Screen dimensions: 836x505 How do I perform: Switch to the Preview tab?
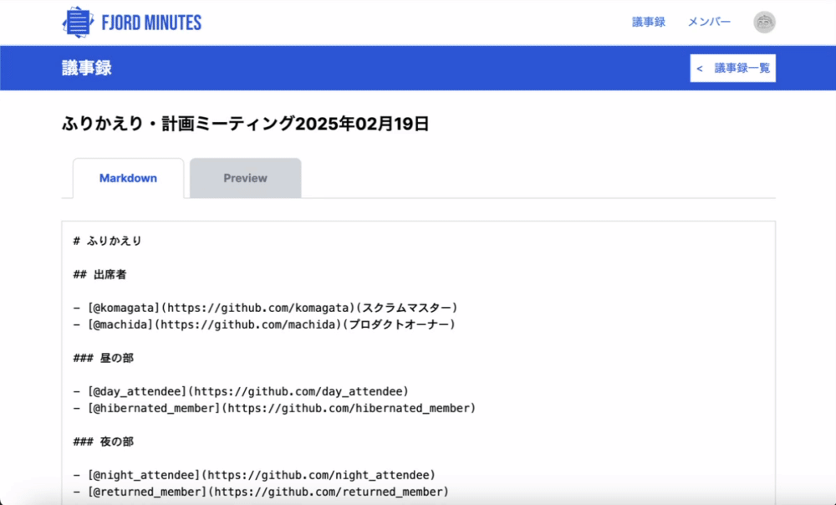[x=245, y=178]
